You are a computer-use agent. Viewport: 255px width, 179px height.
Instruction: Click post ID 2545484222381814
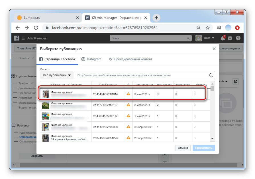coord(105,94)
